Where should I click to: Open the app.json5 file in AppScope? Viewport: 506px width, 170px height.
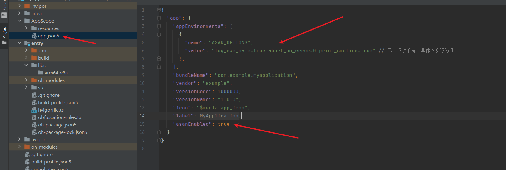[48, 36]
